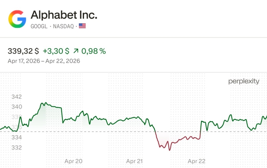Click the US flag icon
The height and width of the screenshot is (168, 267).
pos(82,26)
